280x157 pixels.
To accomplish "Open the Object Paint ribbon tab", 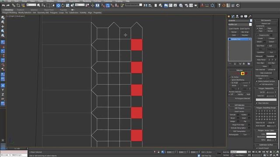I will click(x=49, y=10).
